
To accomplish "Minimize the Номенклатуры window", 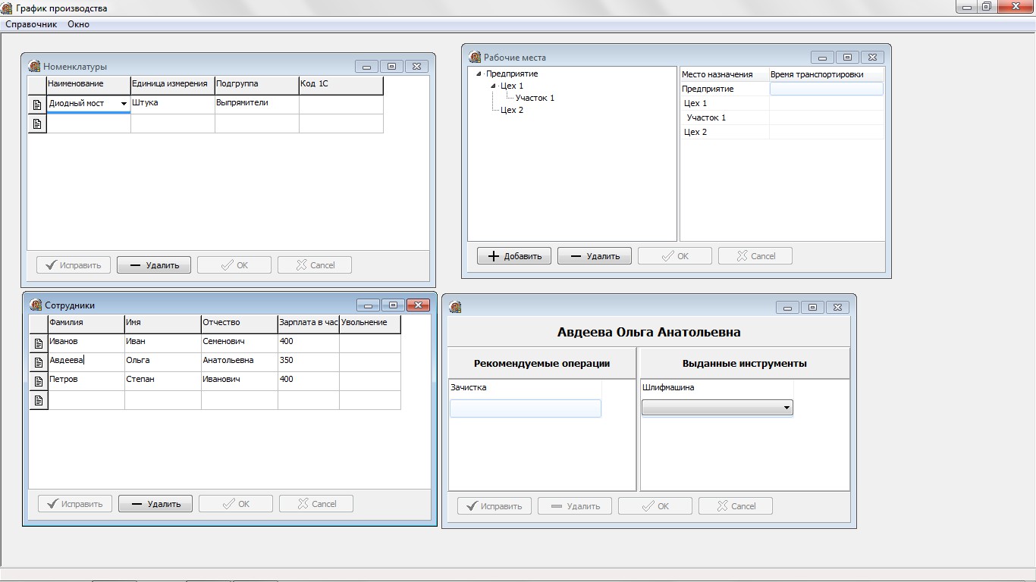I will tap(367, 66).
